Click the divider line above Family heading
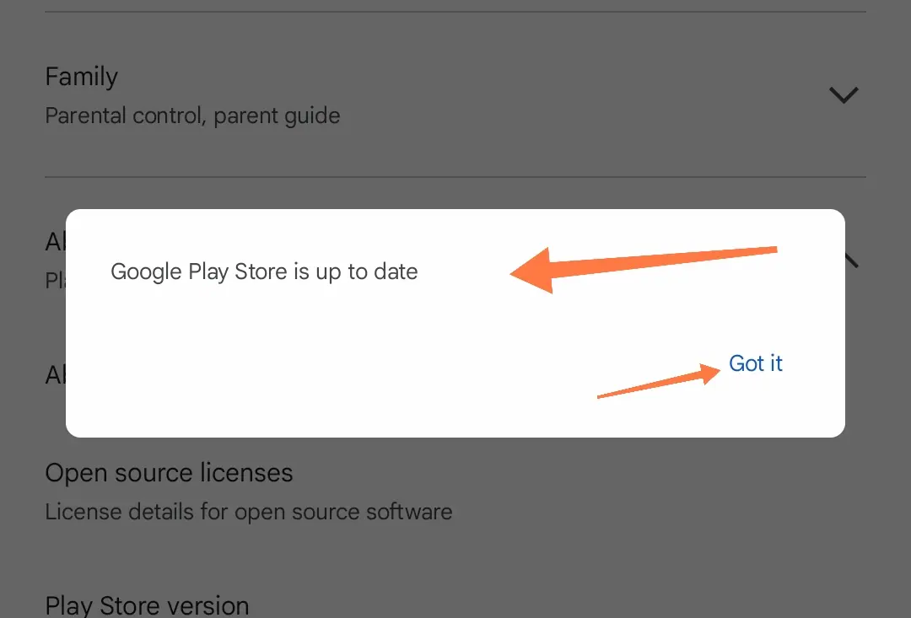The image size is (911, 618). pos(455,12)
